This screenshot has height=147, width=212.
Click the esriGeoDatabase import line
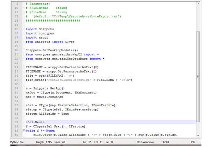click(65, 59)
